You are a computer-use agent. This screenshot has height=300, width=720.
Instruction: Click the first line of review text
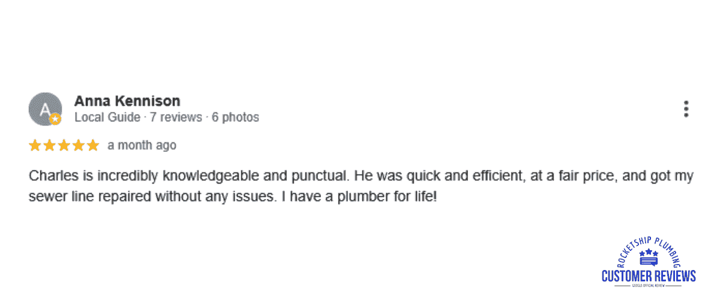click(x=361, y=176)
